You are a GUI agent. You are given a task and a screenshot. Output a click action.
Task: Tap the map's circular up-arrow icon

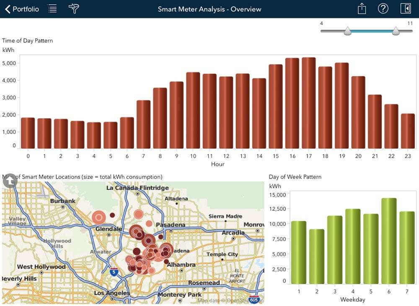(10, 181)
